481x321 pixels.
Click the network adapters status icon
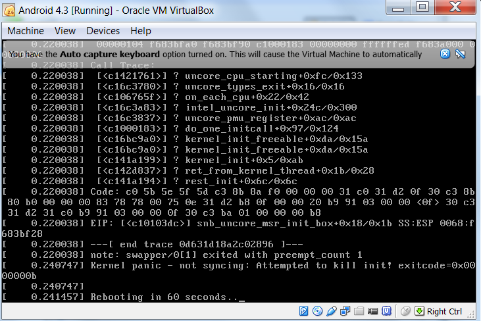click(345, 311)
